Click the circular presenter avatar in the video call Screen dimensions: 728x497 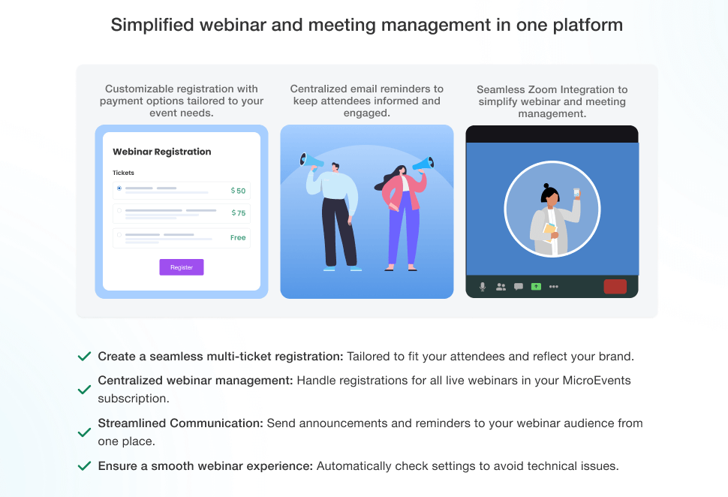[552, 209]
